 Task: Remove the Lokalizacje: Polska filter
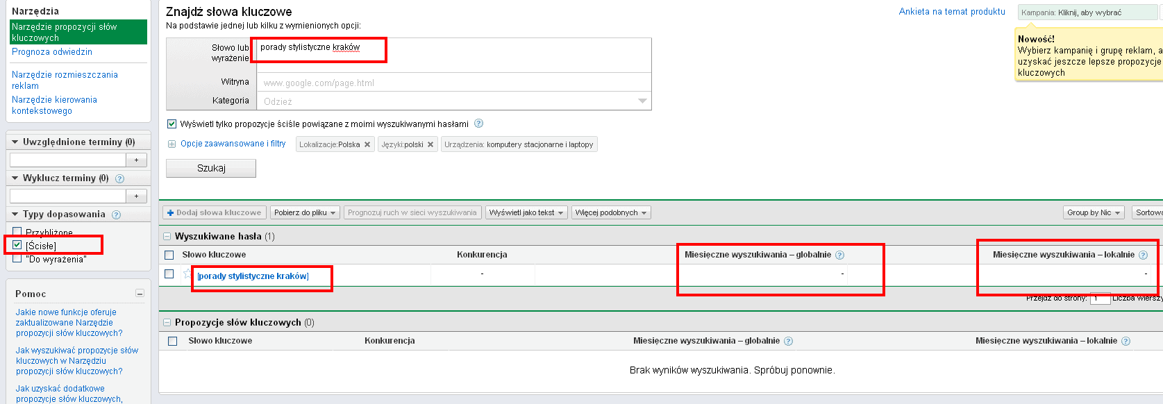point(367,144)
